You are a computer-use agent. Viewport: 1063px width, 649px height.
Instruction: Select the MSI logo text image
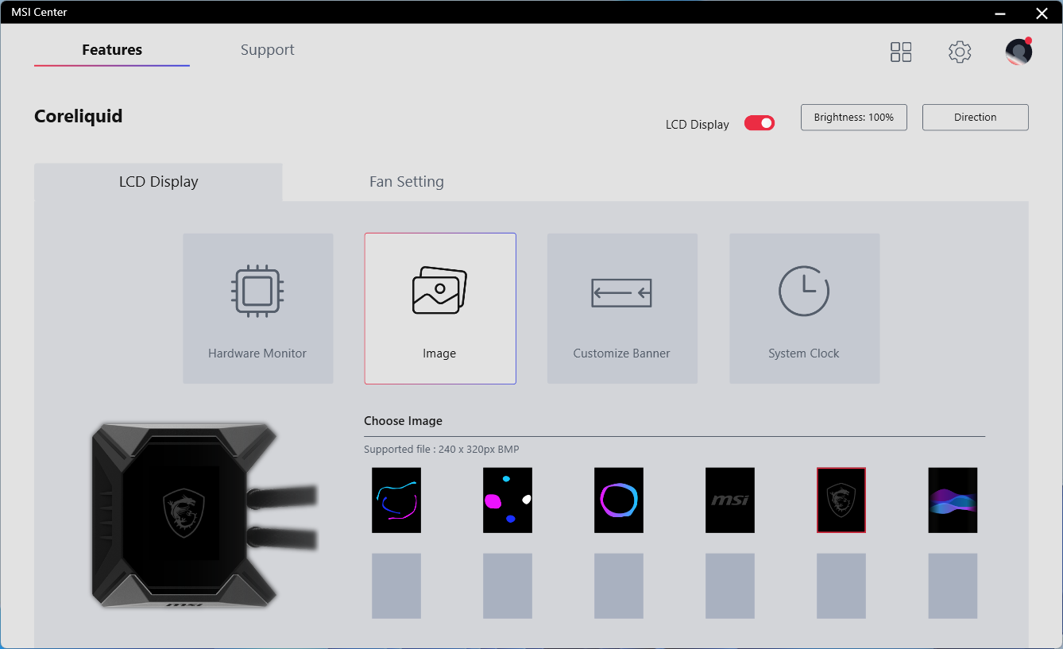point(730,500)
